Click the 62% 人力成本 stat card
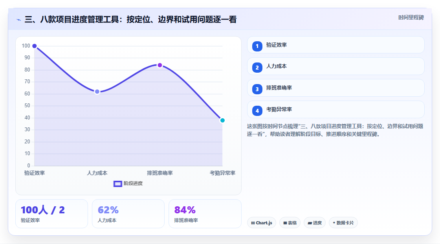This screenshot has width=440, height=244. tap(128, 214)
